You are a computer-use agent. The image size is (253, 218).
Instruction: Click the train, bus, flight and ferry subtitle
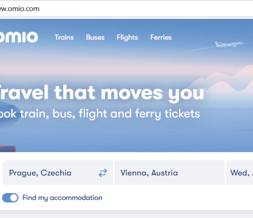[100, 114]
